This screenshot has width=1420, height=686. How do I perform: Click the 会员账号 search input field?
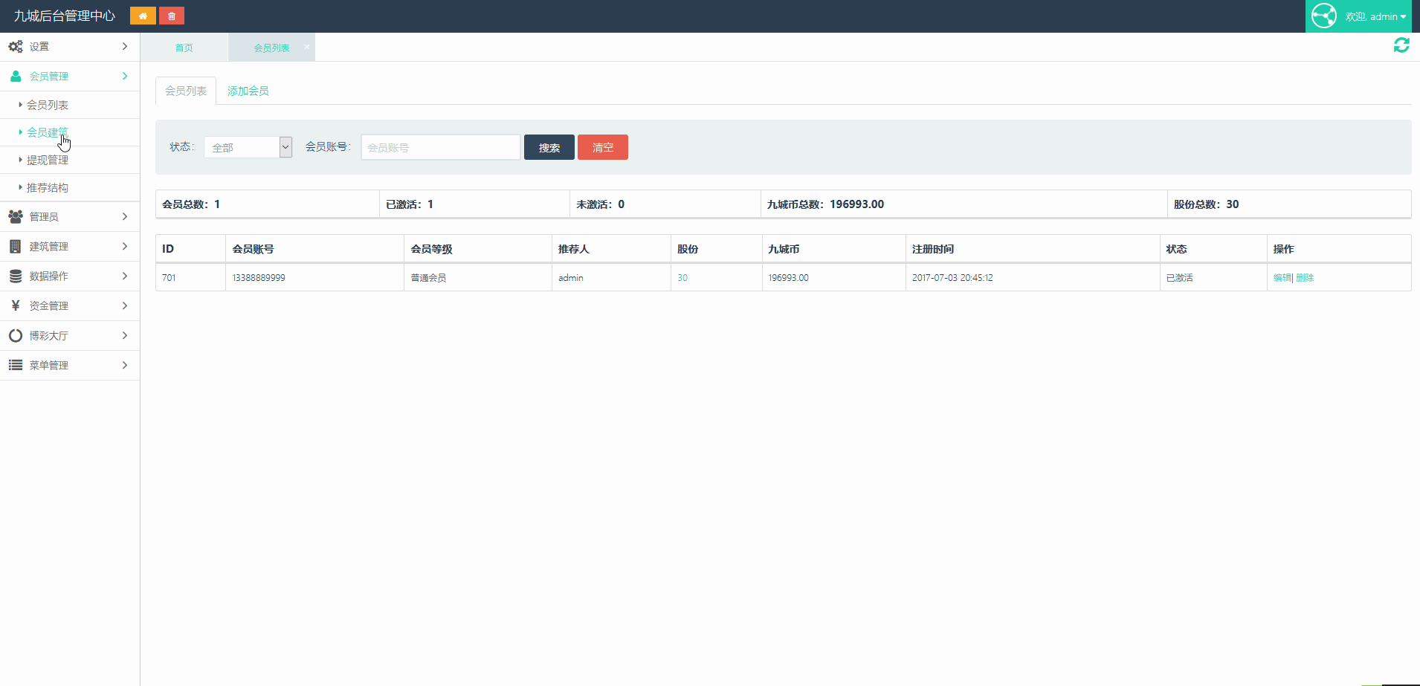click(x=441, y=147)
